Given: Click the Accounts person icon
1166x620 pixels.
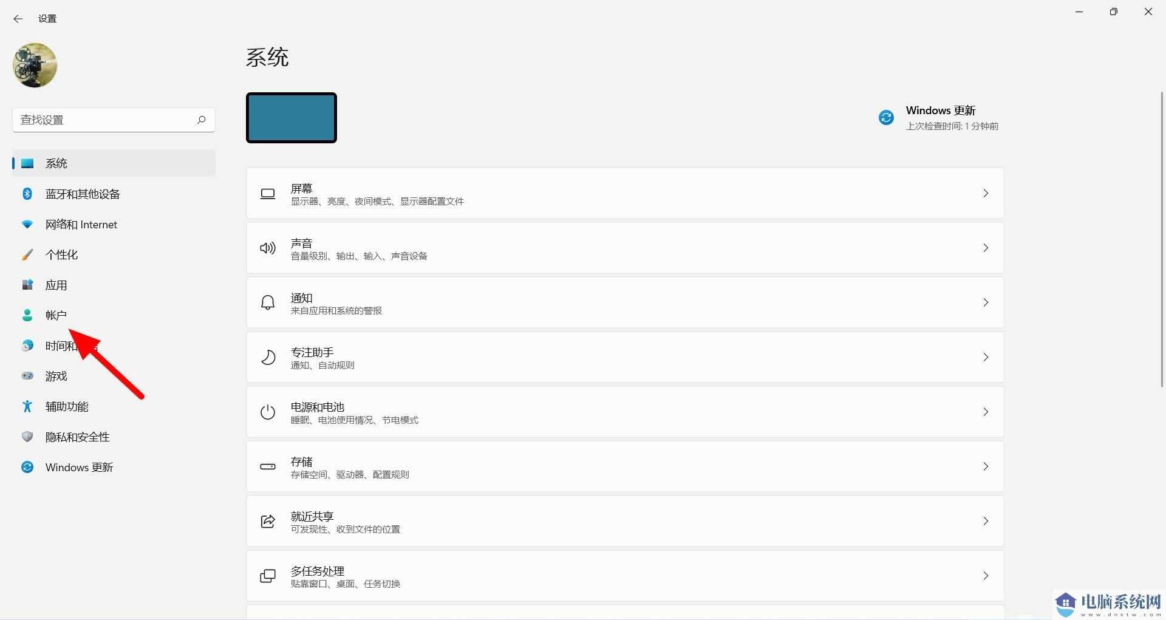Looking at the screenshot, I should click(27, 315).
